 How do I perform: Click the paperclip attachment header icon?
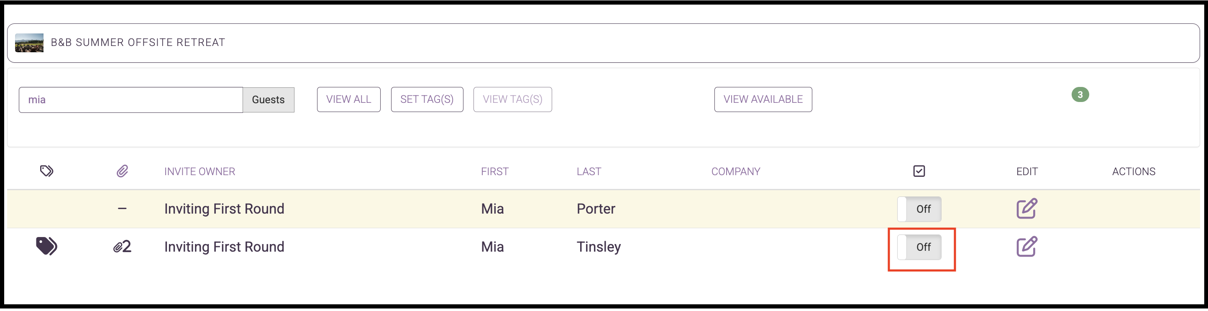tap(122, 171)
